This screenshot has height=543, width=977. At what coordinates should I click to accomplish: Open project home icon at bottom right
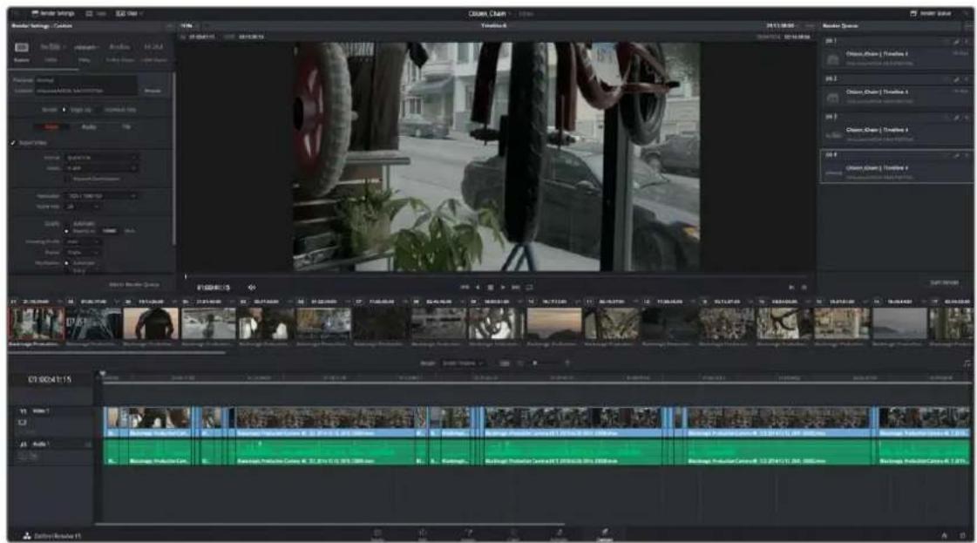(x=945, y=535)
